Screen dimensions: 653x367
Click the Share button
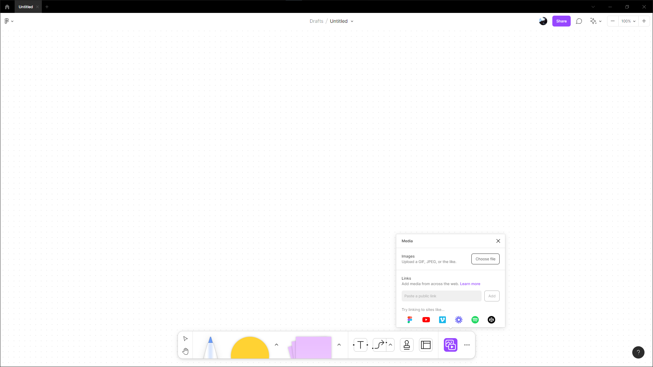[x=561, y=21]
